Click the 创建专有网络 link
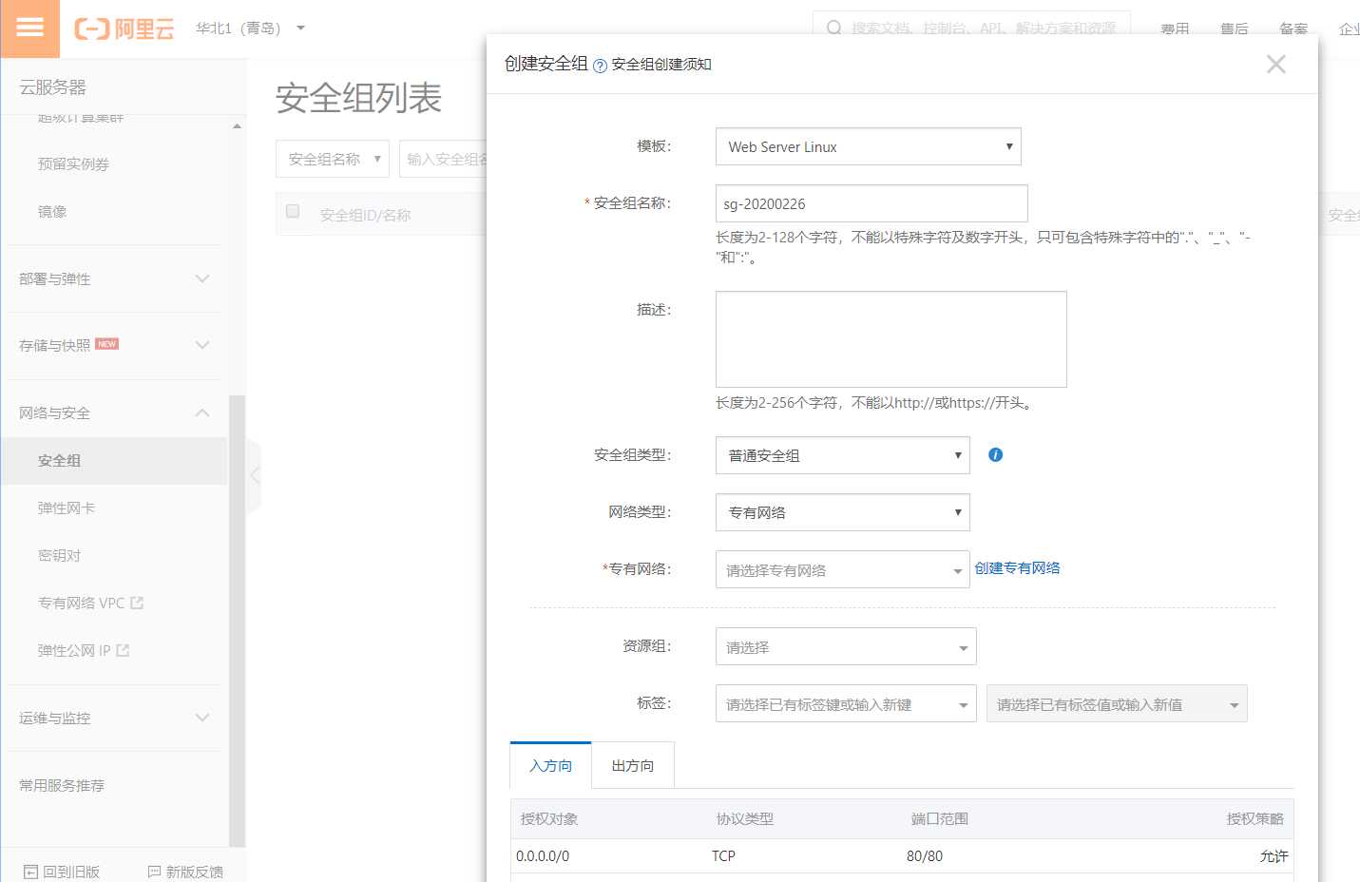 click(1017, 568)
